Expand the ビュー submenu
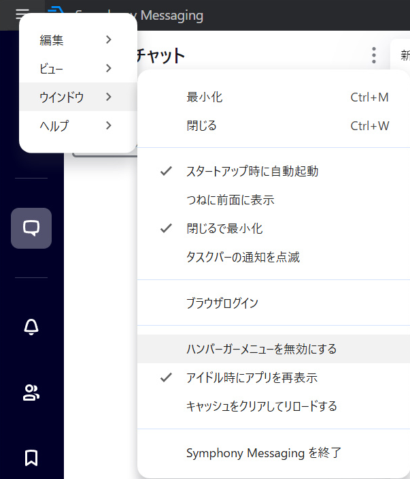410x479 pixels. (78, 68)
